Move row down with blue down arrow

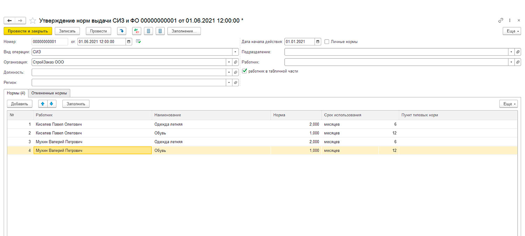click(51, 104)
